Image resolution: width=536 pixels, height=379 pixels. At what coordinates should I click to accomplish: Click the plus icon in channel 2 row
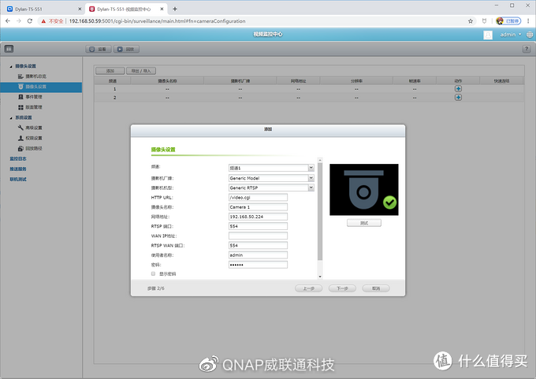point(458,98)
